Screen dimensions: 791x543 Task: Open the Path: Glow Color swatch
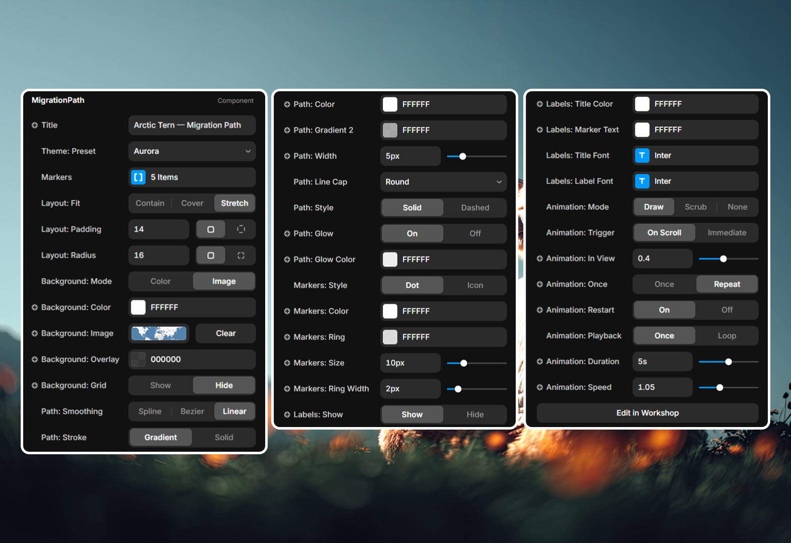click(390, 260)
